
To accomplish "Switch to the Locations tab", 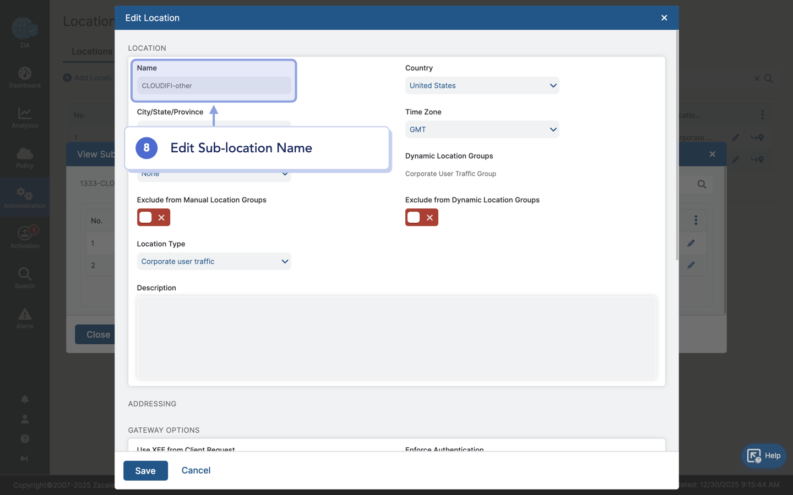I will click(91, 51).
